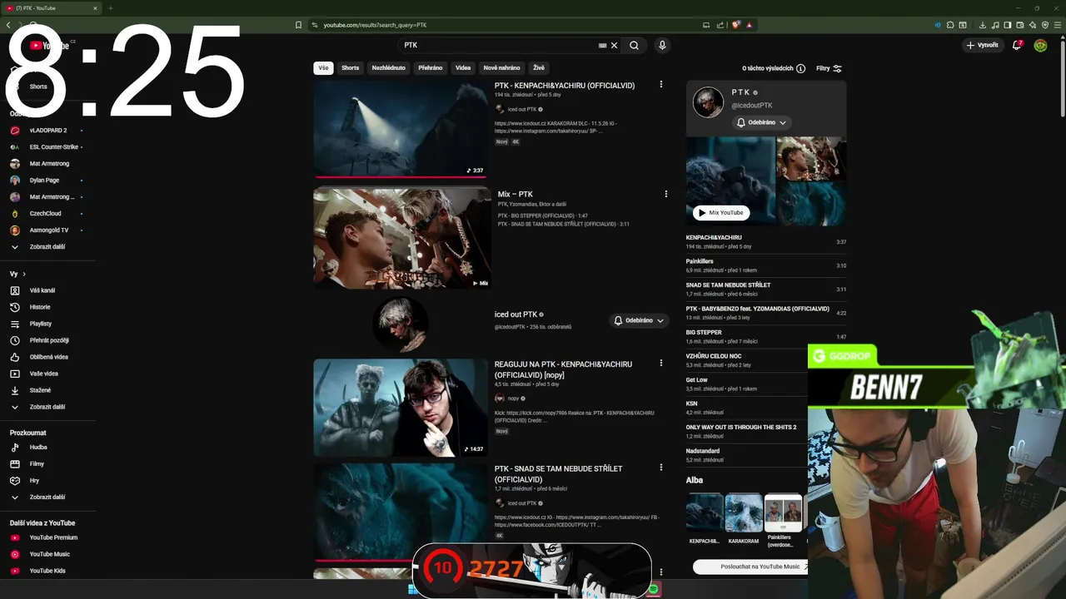Open Odebíráno dropdown for iced out PTK
The image size is (1066, 599).
tap(639, 320)
